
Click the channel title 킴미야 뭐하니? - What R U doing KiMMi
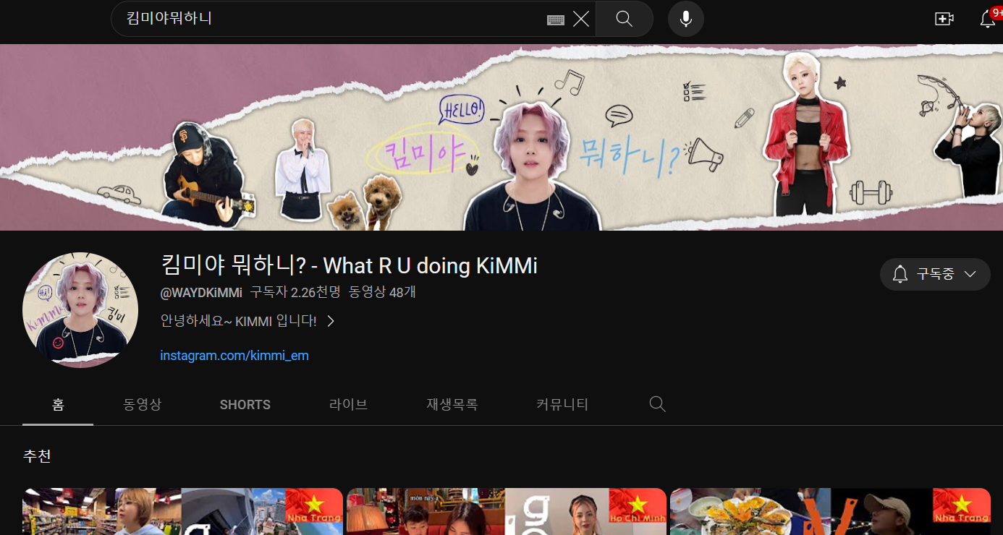pyautogui.click(x=349, y=266)
